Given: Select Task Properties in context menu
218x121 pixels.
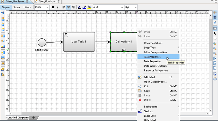Looking at the screenshot, I should (x=159, y=57).
